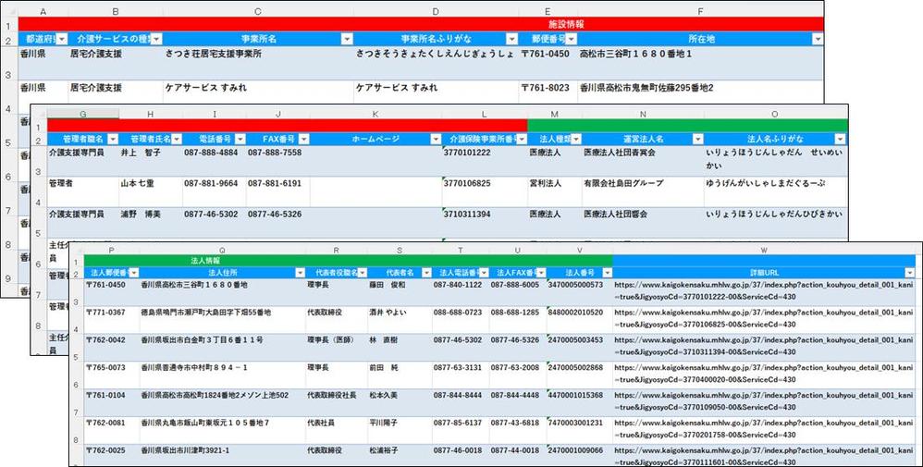The width and height of the screenshot is (923, 467).
Task: Select the green 法人情報 merged header cell
Action: click(348, 260)
